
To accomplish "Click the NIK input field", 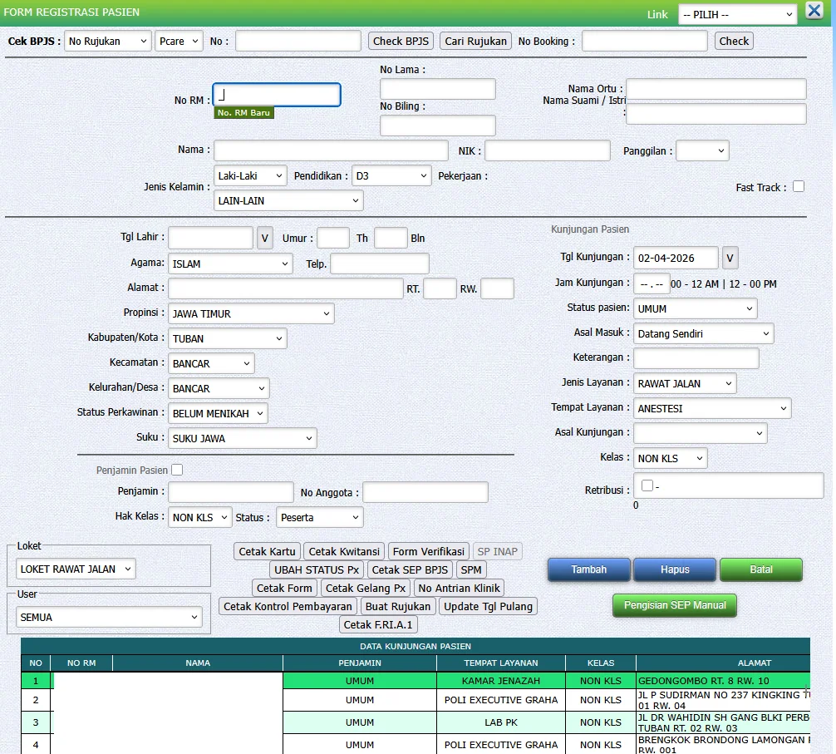I will pos(547,150).
